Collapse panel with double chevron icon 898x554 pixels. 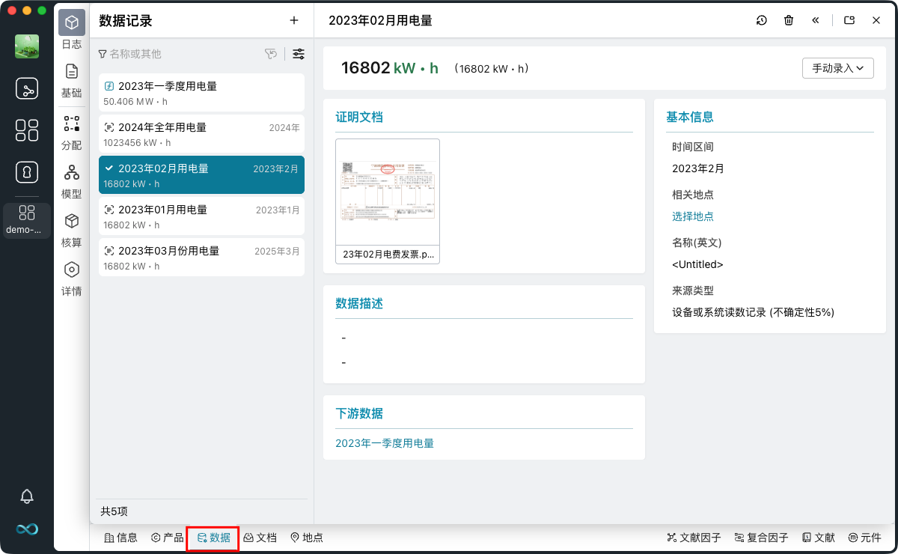pyautogui.click(x=816, y=21)
